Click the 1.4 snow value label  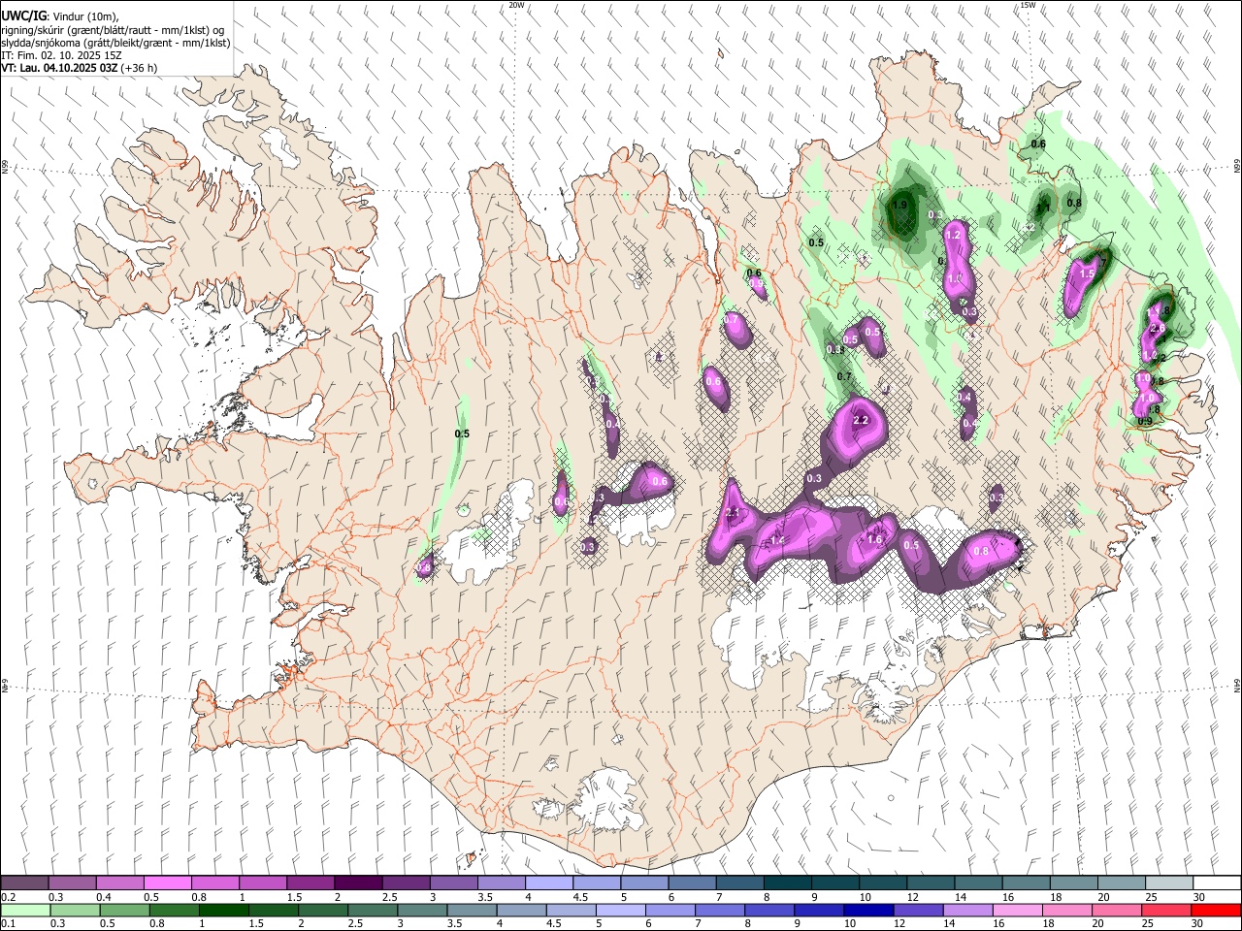click(x=777, y=540)
